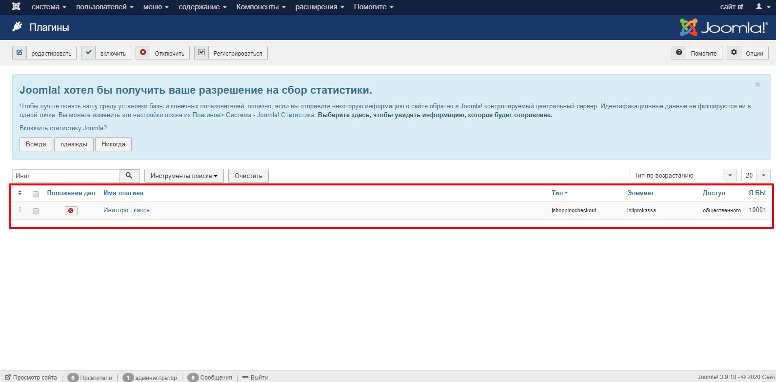The width and height of the screenshot is (776, 382).
Task: Click the jshoppingcheckout type cell
Action: point(574,210)
